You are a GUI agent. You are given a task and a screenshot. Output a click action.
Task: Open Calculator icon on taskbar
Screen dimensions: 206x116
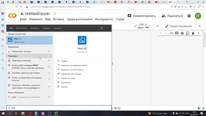pyautogui.click(x=36, y=113)
